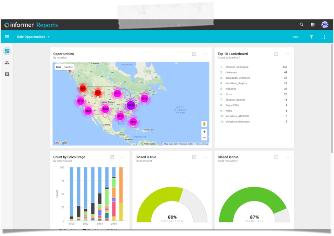334x236 pixels.
Task: Open the comments sidebar icon
Action: 7,74
